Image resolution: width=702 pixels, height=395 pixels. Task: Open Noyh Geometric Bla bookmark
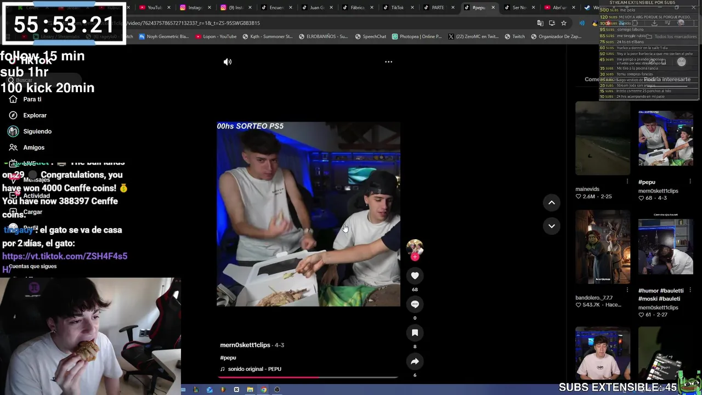point(164,37)
